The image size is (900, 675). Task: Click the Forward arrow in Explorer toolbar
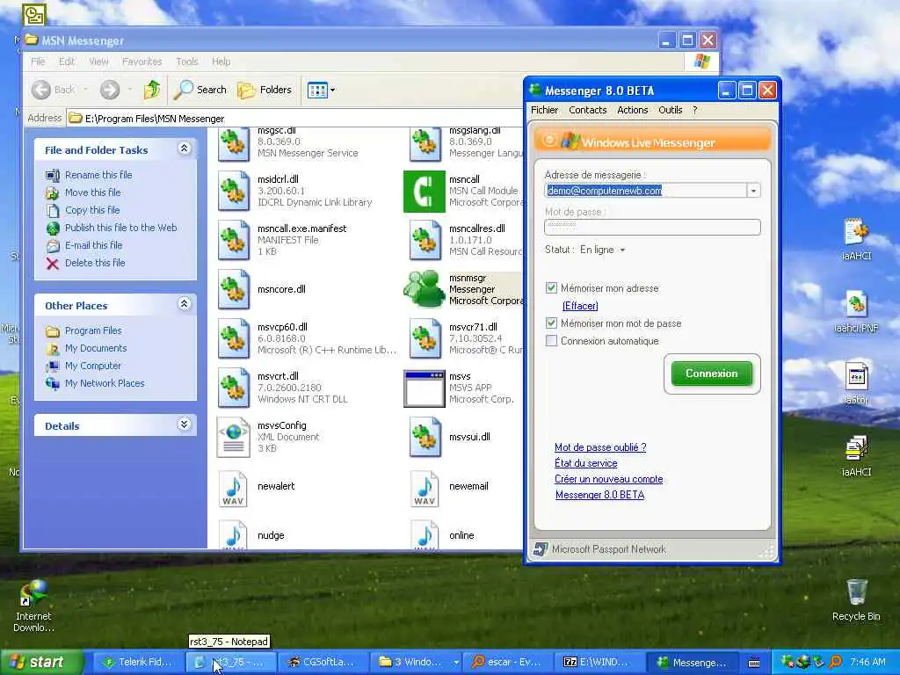pos(110,90)
